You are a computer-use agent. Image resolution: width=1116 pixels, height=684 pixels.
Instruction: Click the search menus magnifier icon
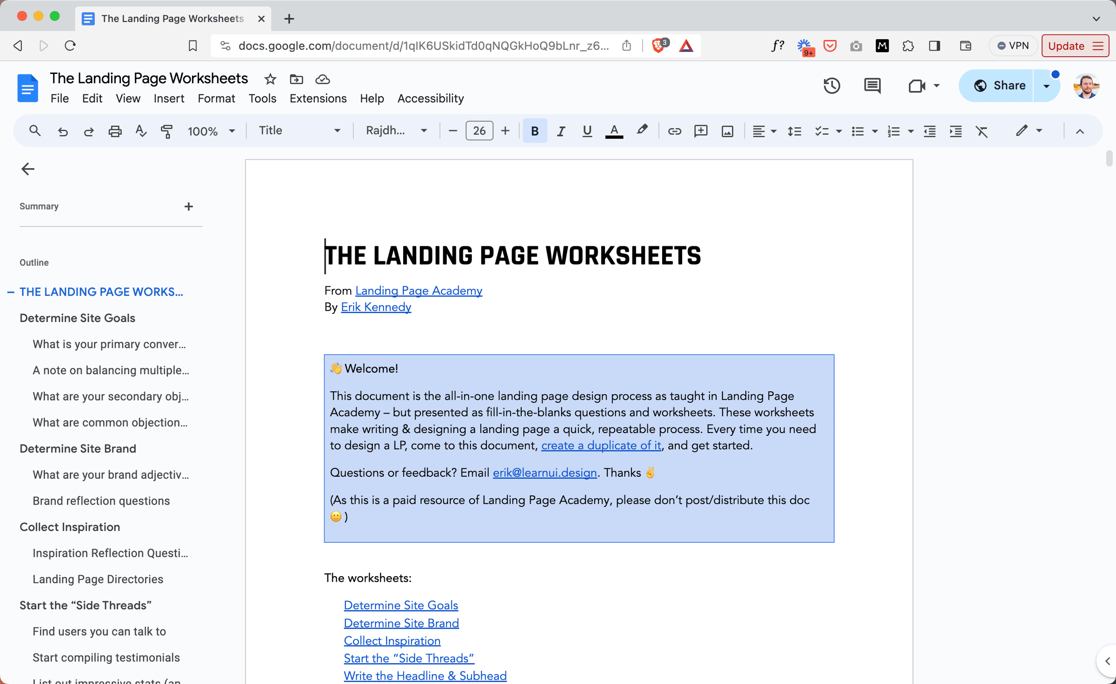[x=34, y=131]
